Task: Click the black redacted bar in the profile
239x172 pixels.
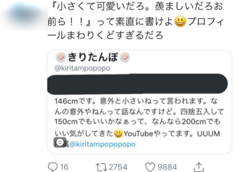Action: pos(138,84)
